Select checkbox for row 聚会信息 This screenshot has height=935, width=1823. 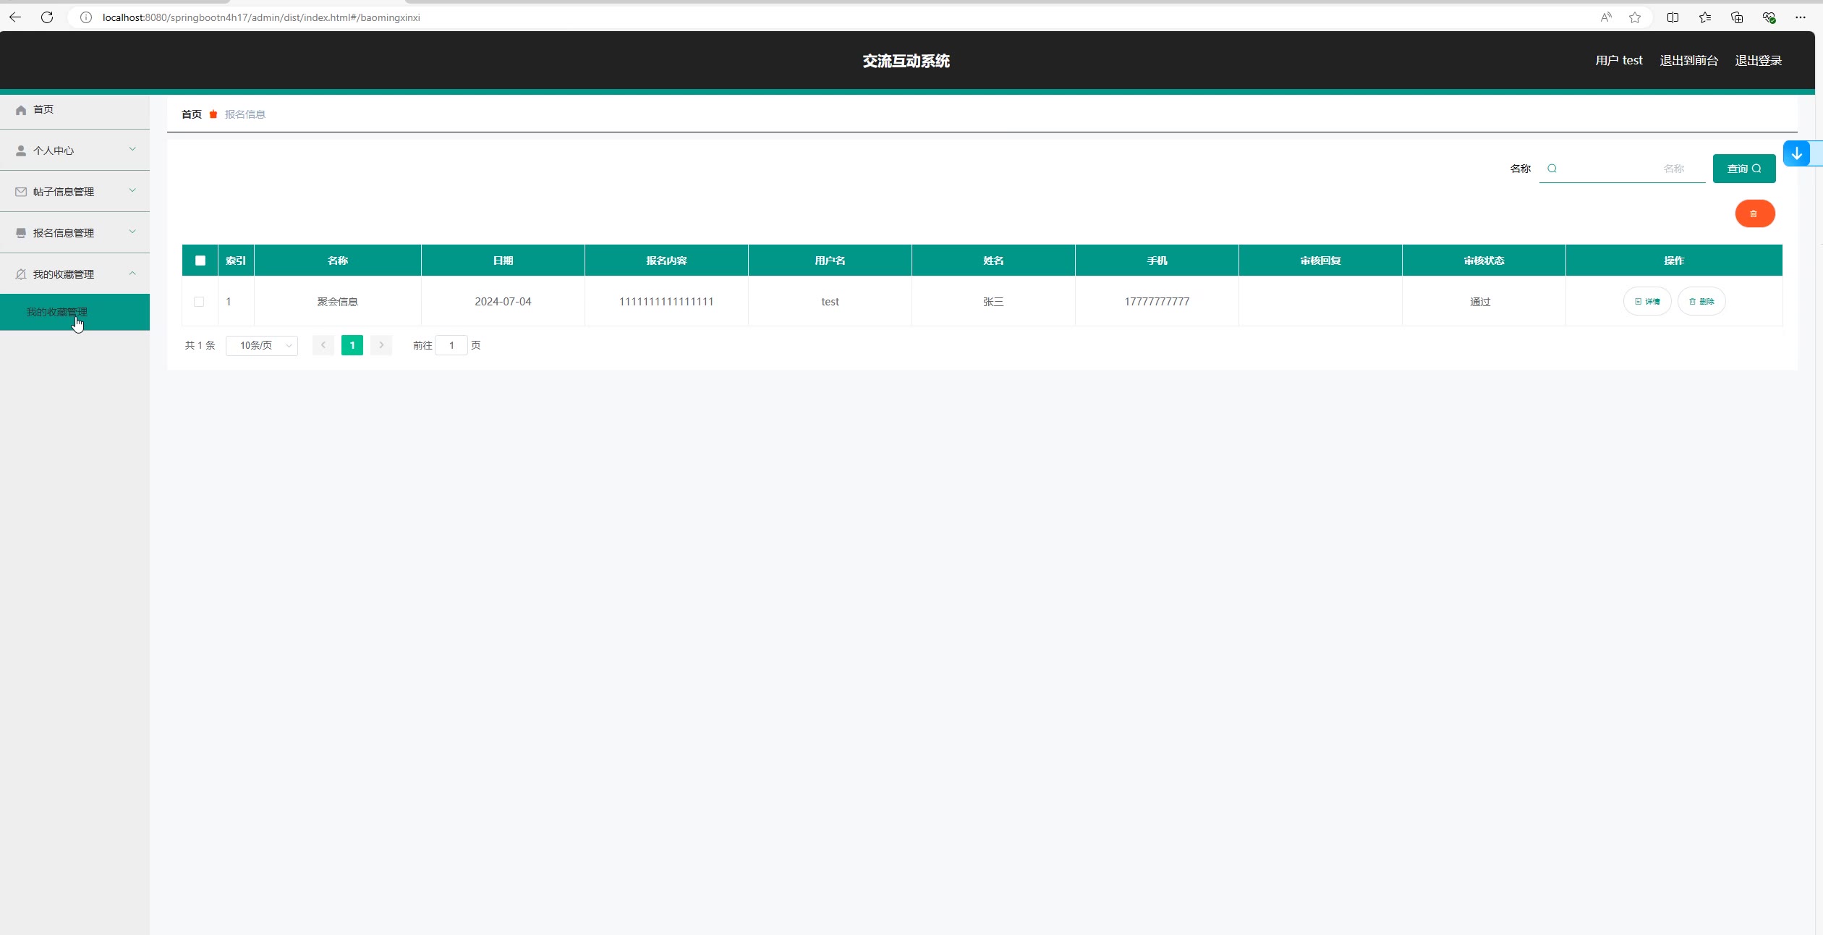tap(199, 302)
